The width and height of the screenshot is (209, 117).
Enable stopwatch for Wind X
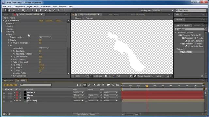pos(14,65)
